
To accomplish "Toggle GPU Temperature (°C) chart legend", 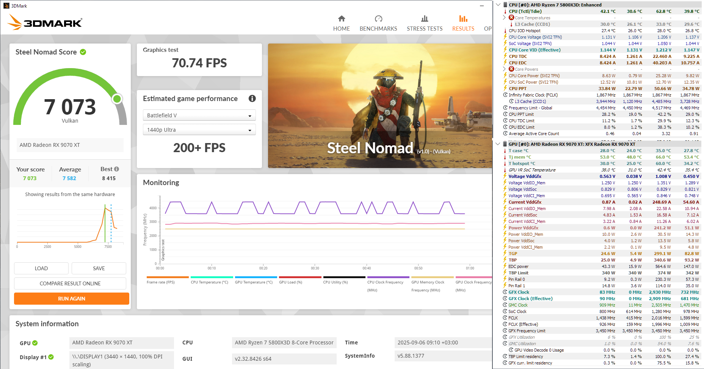I will 256,280.
